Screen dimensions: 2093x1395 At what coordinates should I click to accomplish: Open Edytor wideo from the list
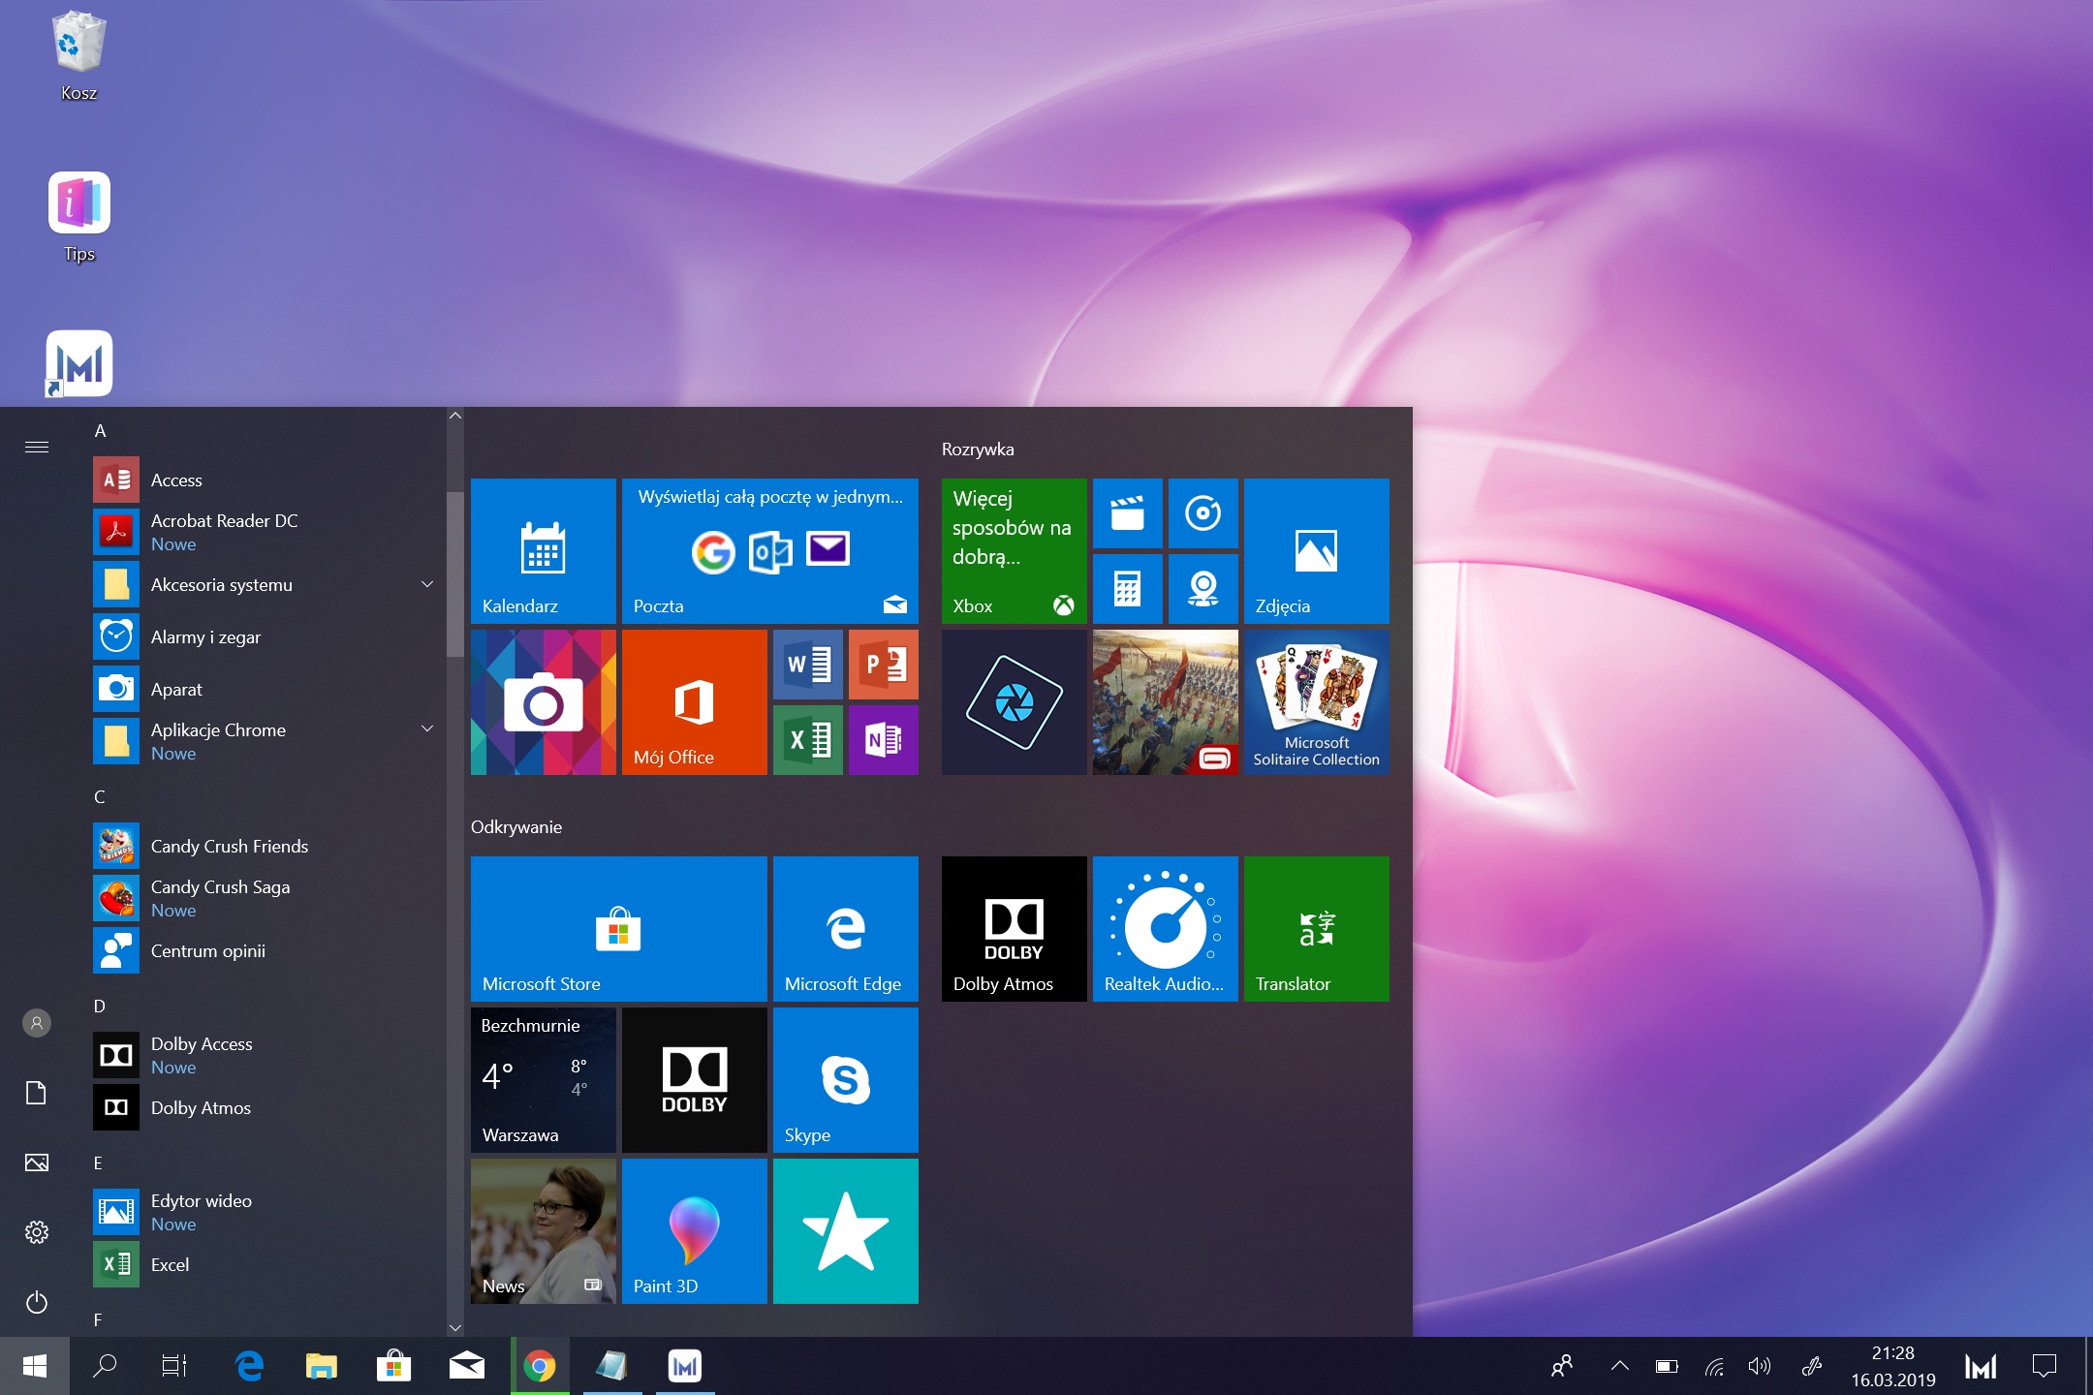pyautogui.click(x=266, y=1212)
